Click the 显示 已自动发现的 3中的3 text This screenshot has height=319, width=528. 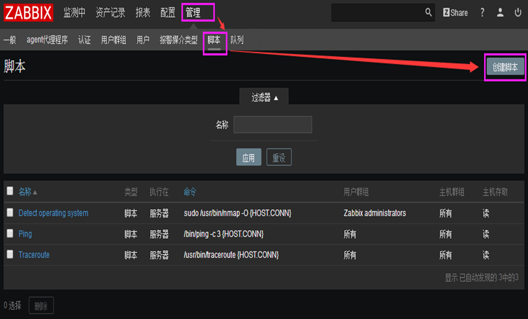481,277
